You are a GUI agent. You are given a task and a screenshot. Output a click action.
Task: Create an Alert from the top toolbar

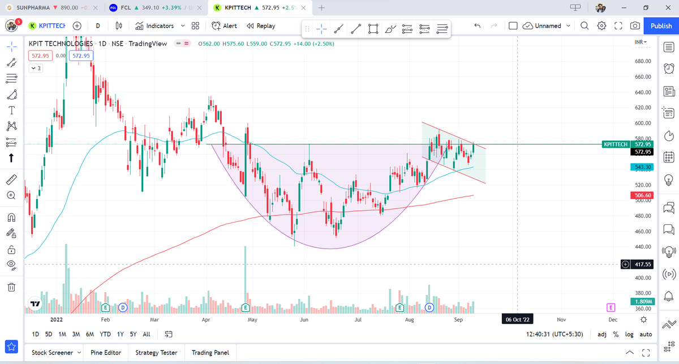pos(224,25)
